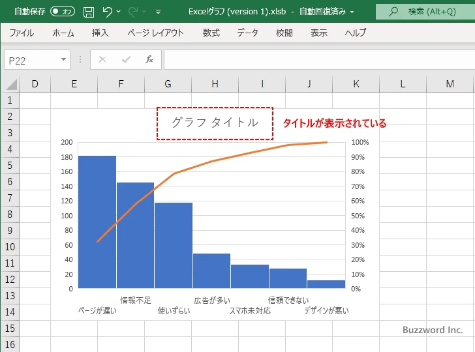Click the スマホ未対応 axis label
475x352 pixels.
(x=250, y=311)
